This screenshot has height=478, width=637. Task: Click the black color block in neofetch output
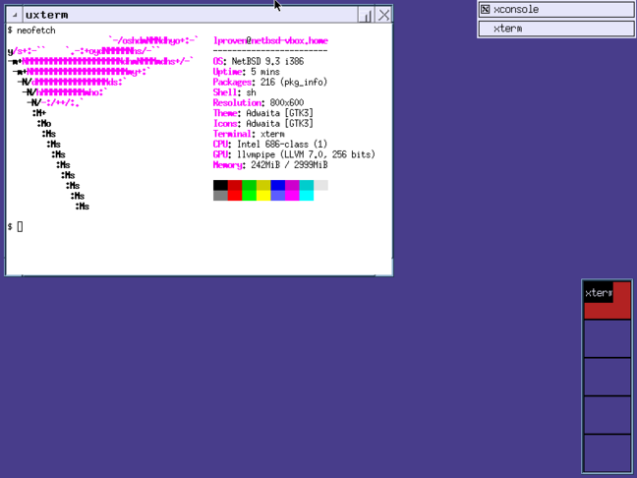pos(220,185)
